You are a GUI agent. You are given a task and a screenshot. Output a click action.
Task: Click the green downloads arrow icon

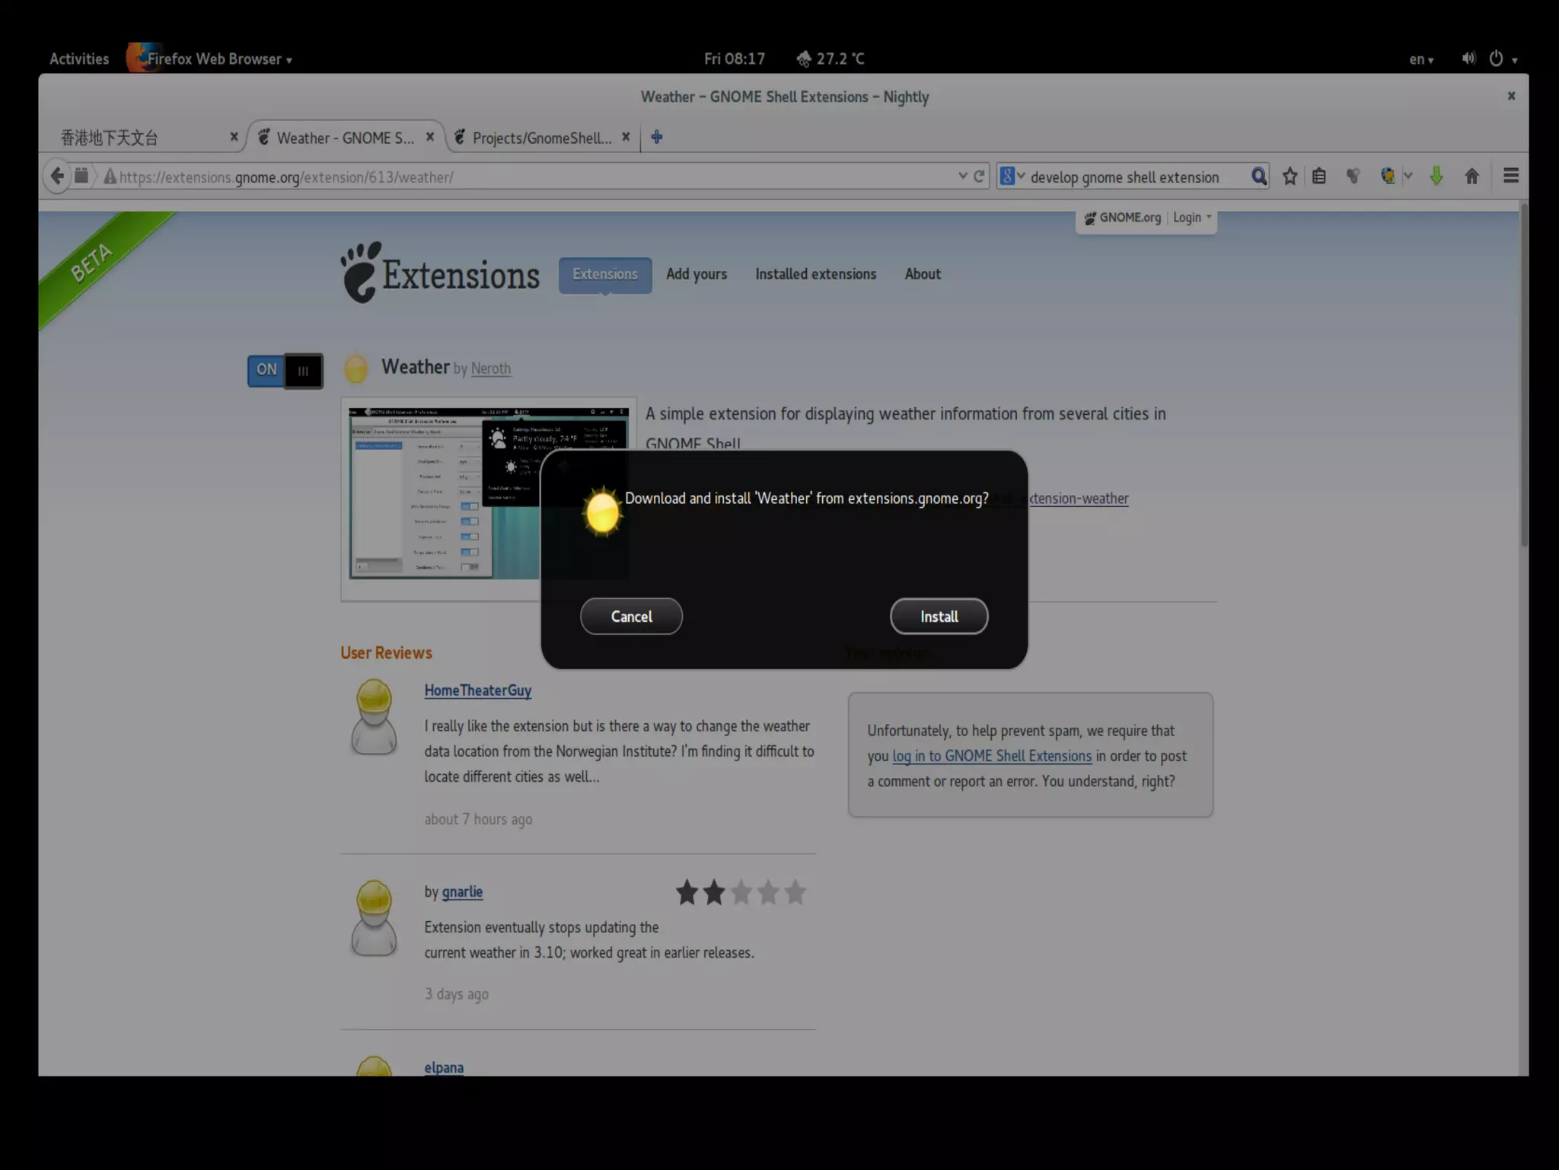[1436, 177]
